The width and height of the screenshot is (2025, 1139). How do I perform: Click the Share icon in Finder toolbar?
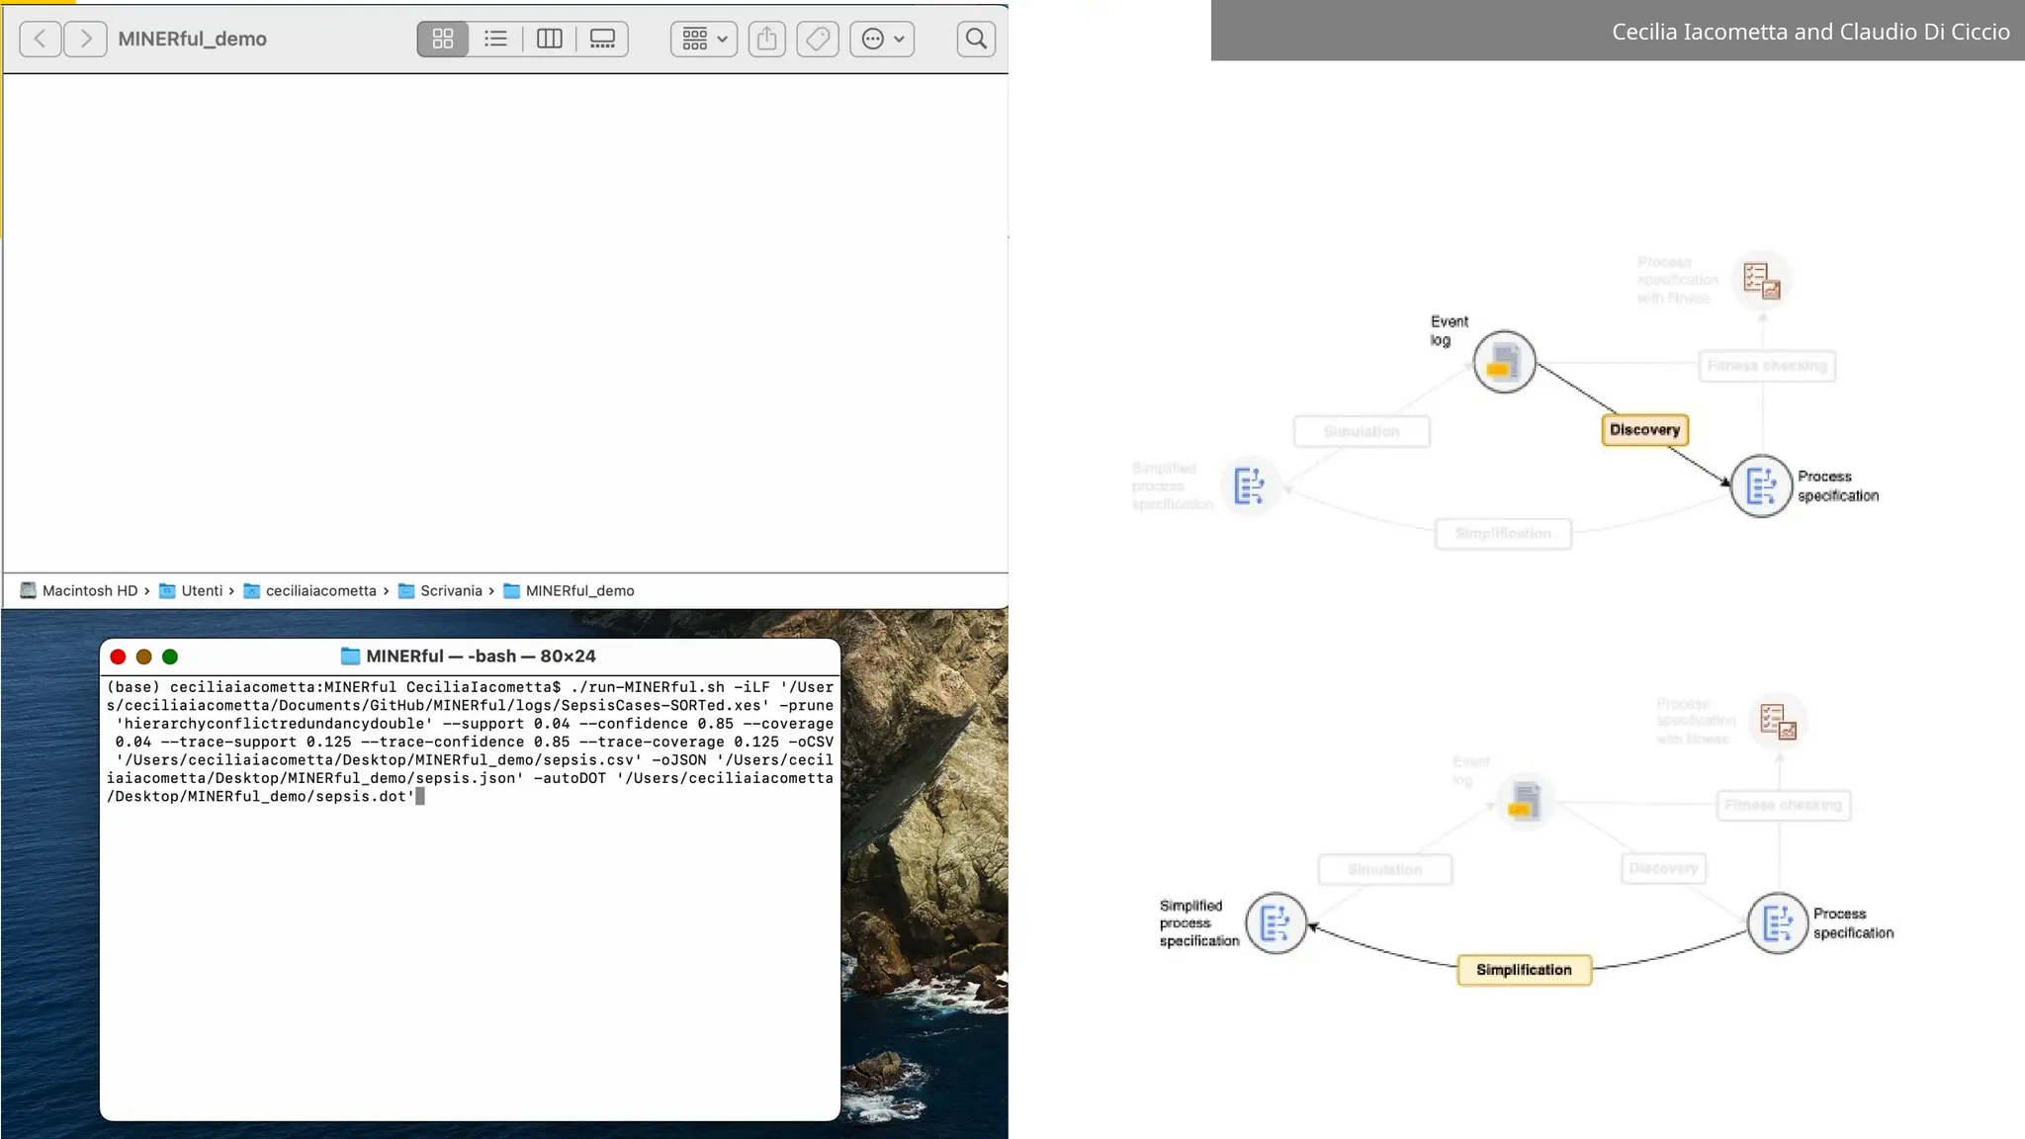point(767,39)
